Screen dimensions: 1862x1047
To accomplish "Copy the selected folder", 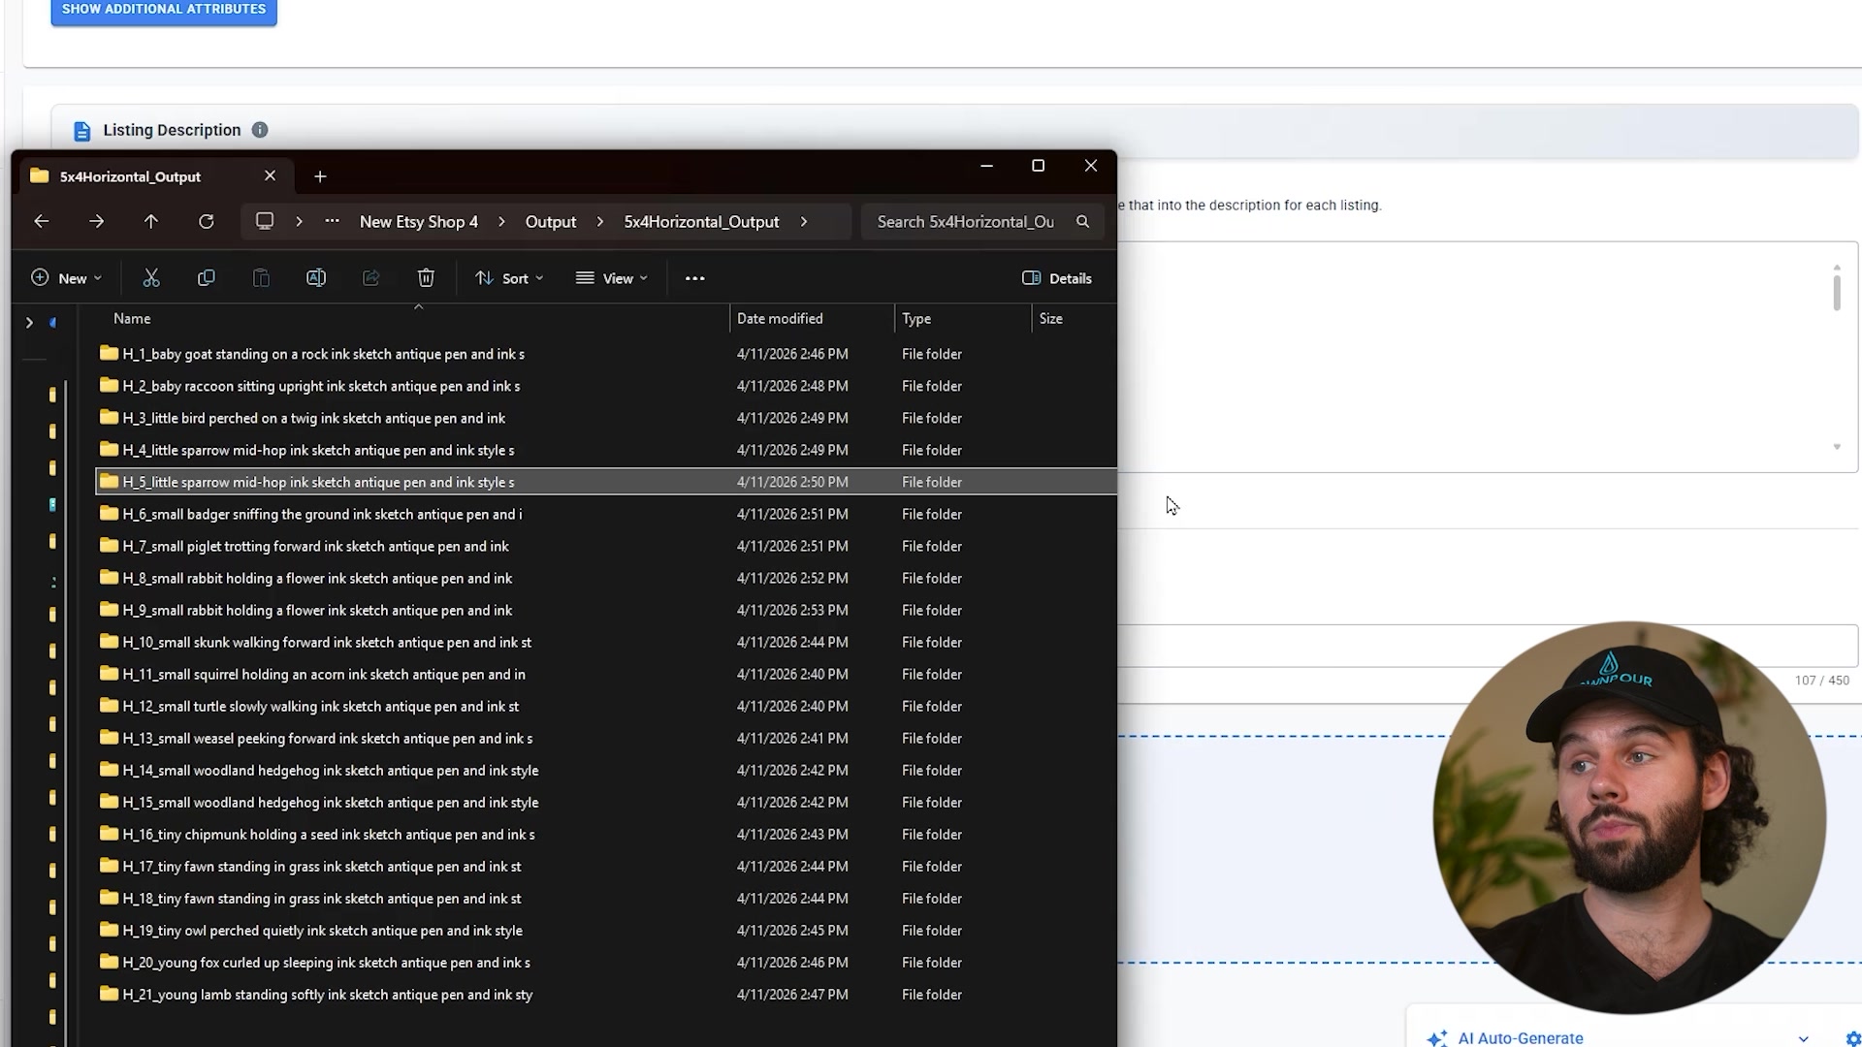I will click(207, 278).
